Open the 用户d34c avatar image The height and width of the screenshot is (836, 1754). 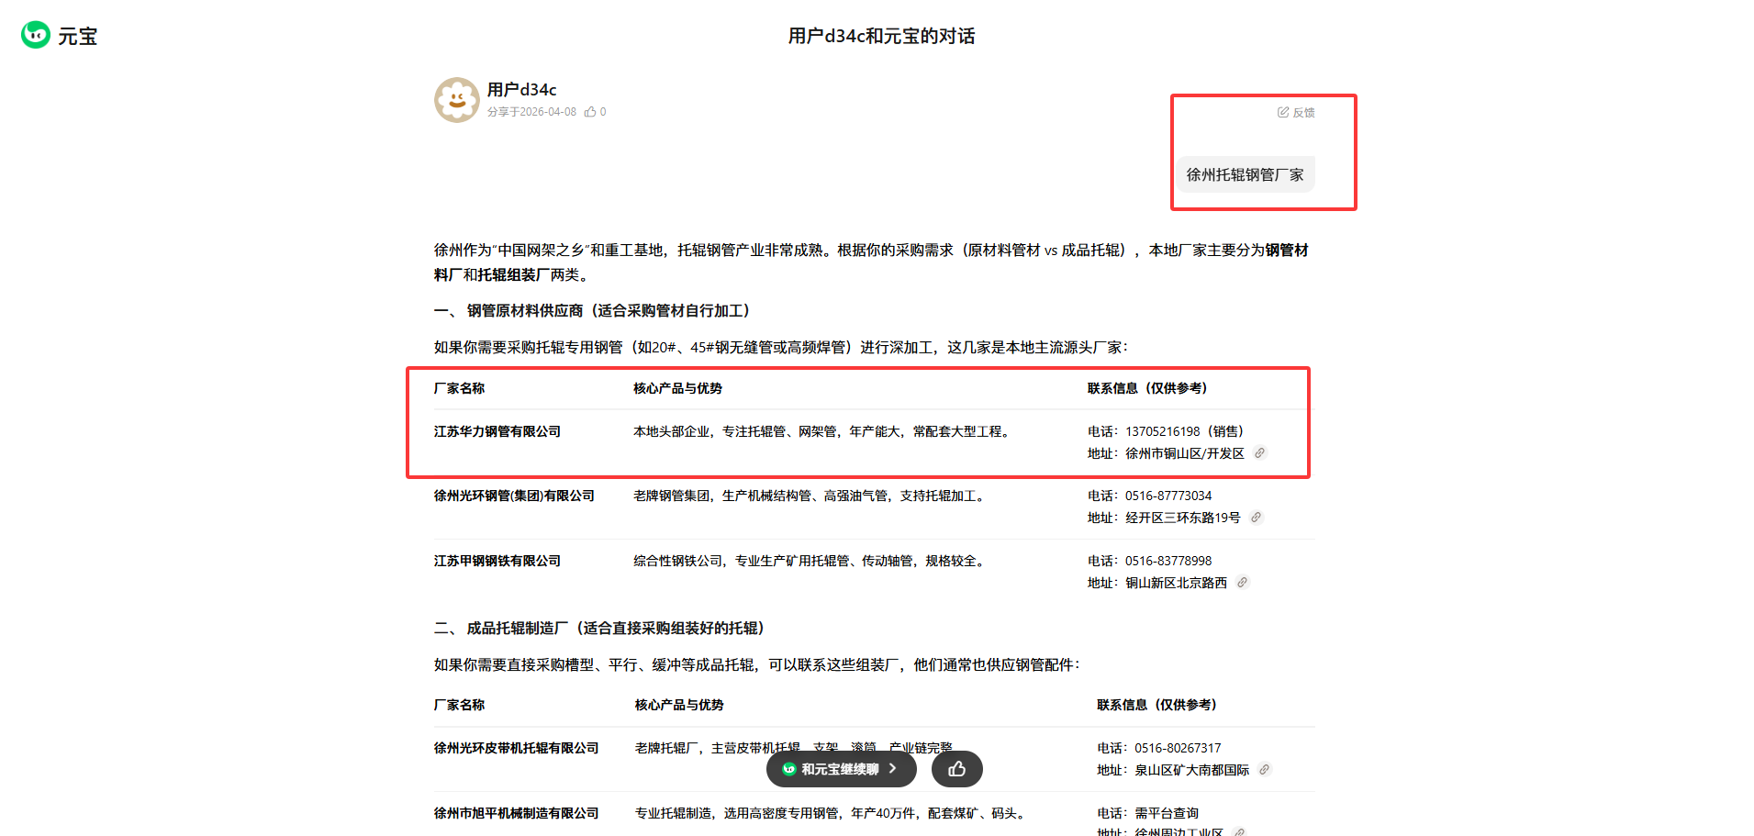457,100
